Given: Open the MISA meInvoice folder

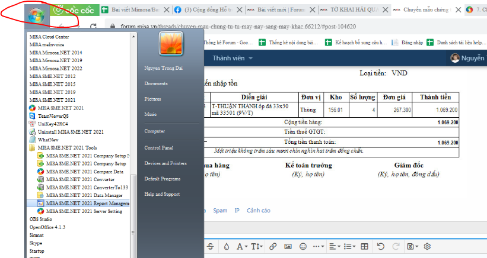Looking at the screenshot, I should tap(47, 44).
